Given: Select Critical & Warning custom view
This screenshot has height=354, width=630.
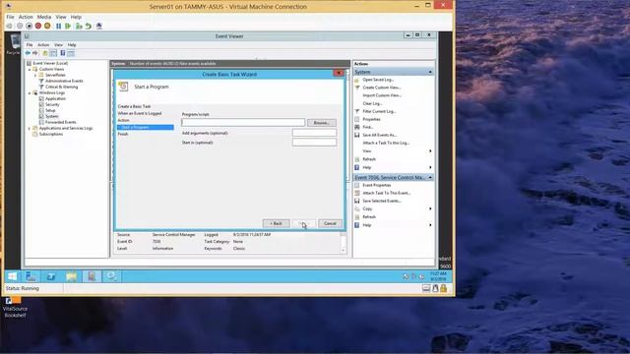Looking at the screenshot, I should click(x=61, y=87).
